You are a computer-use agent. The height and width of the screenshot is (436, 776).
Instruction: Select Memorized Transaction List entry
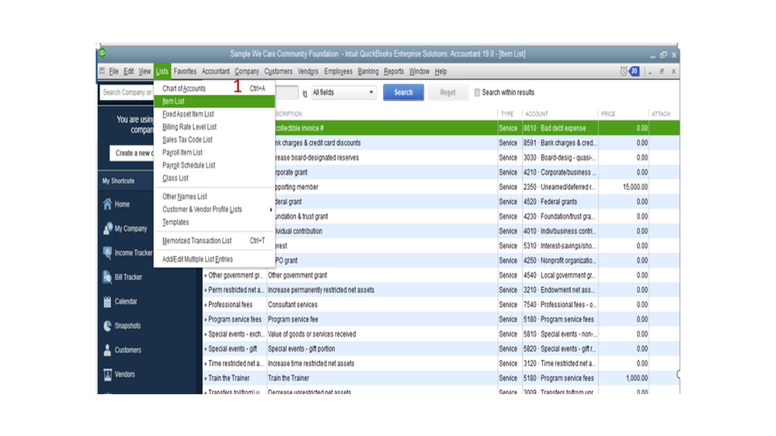214,240
